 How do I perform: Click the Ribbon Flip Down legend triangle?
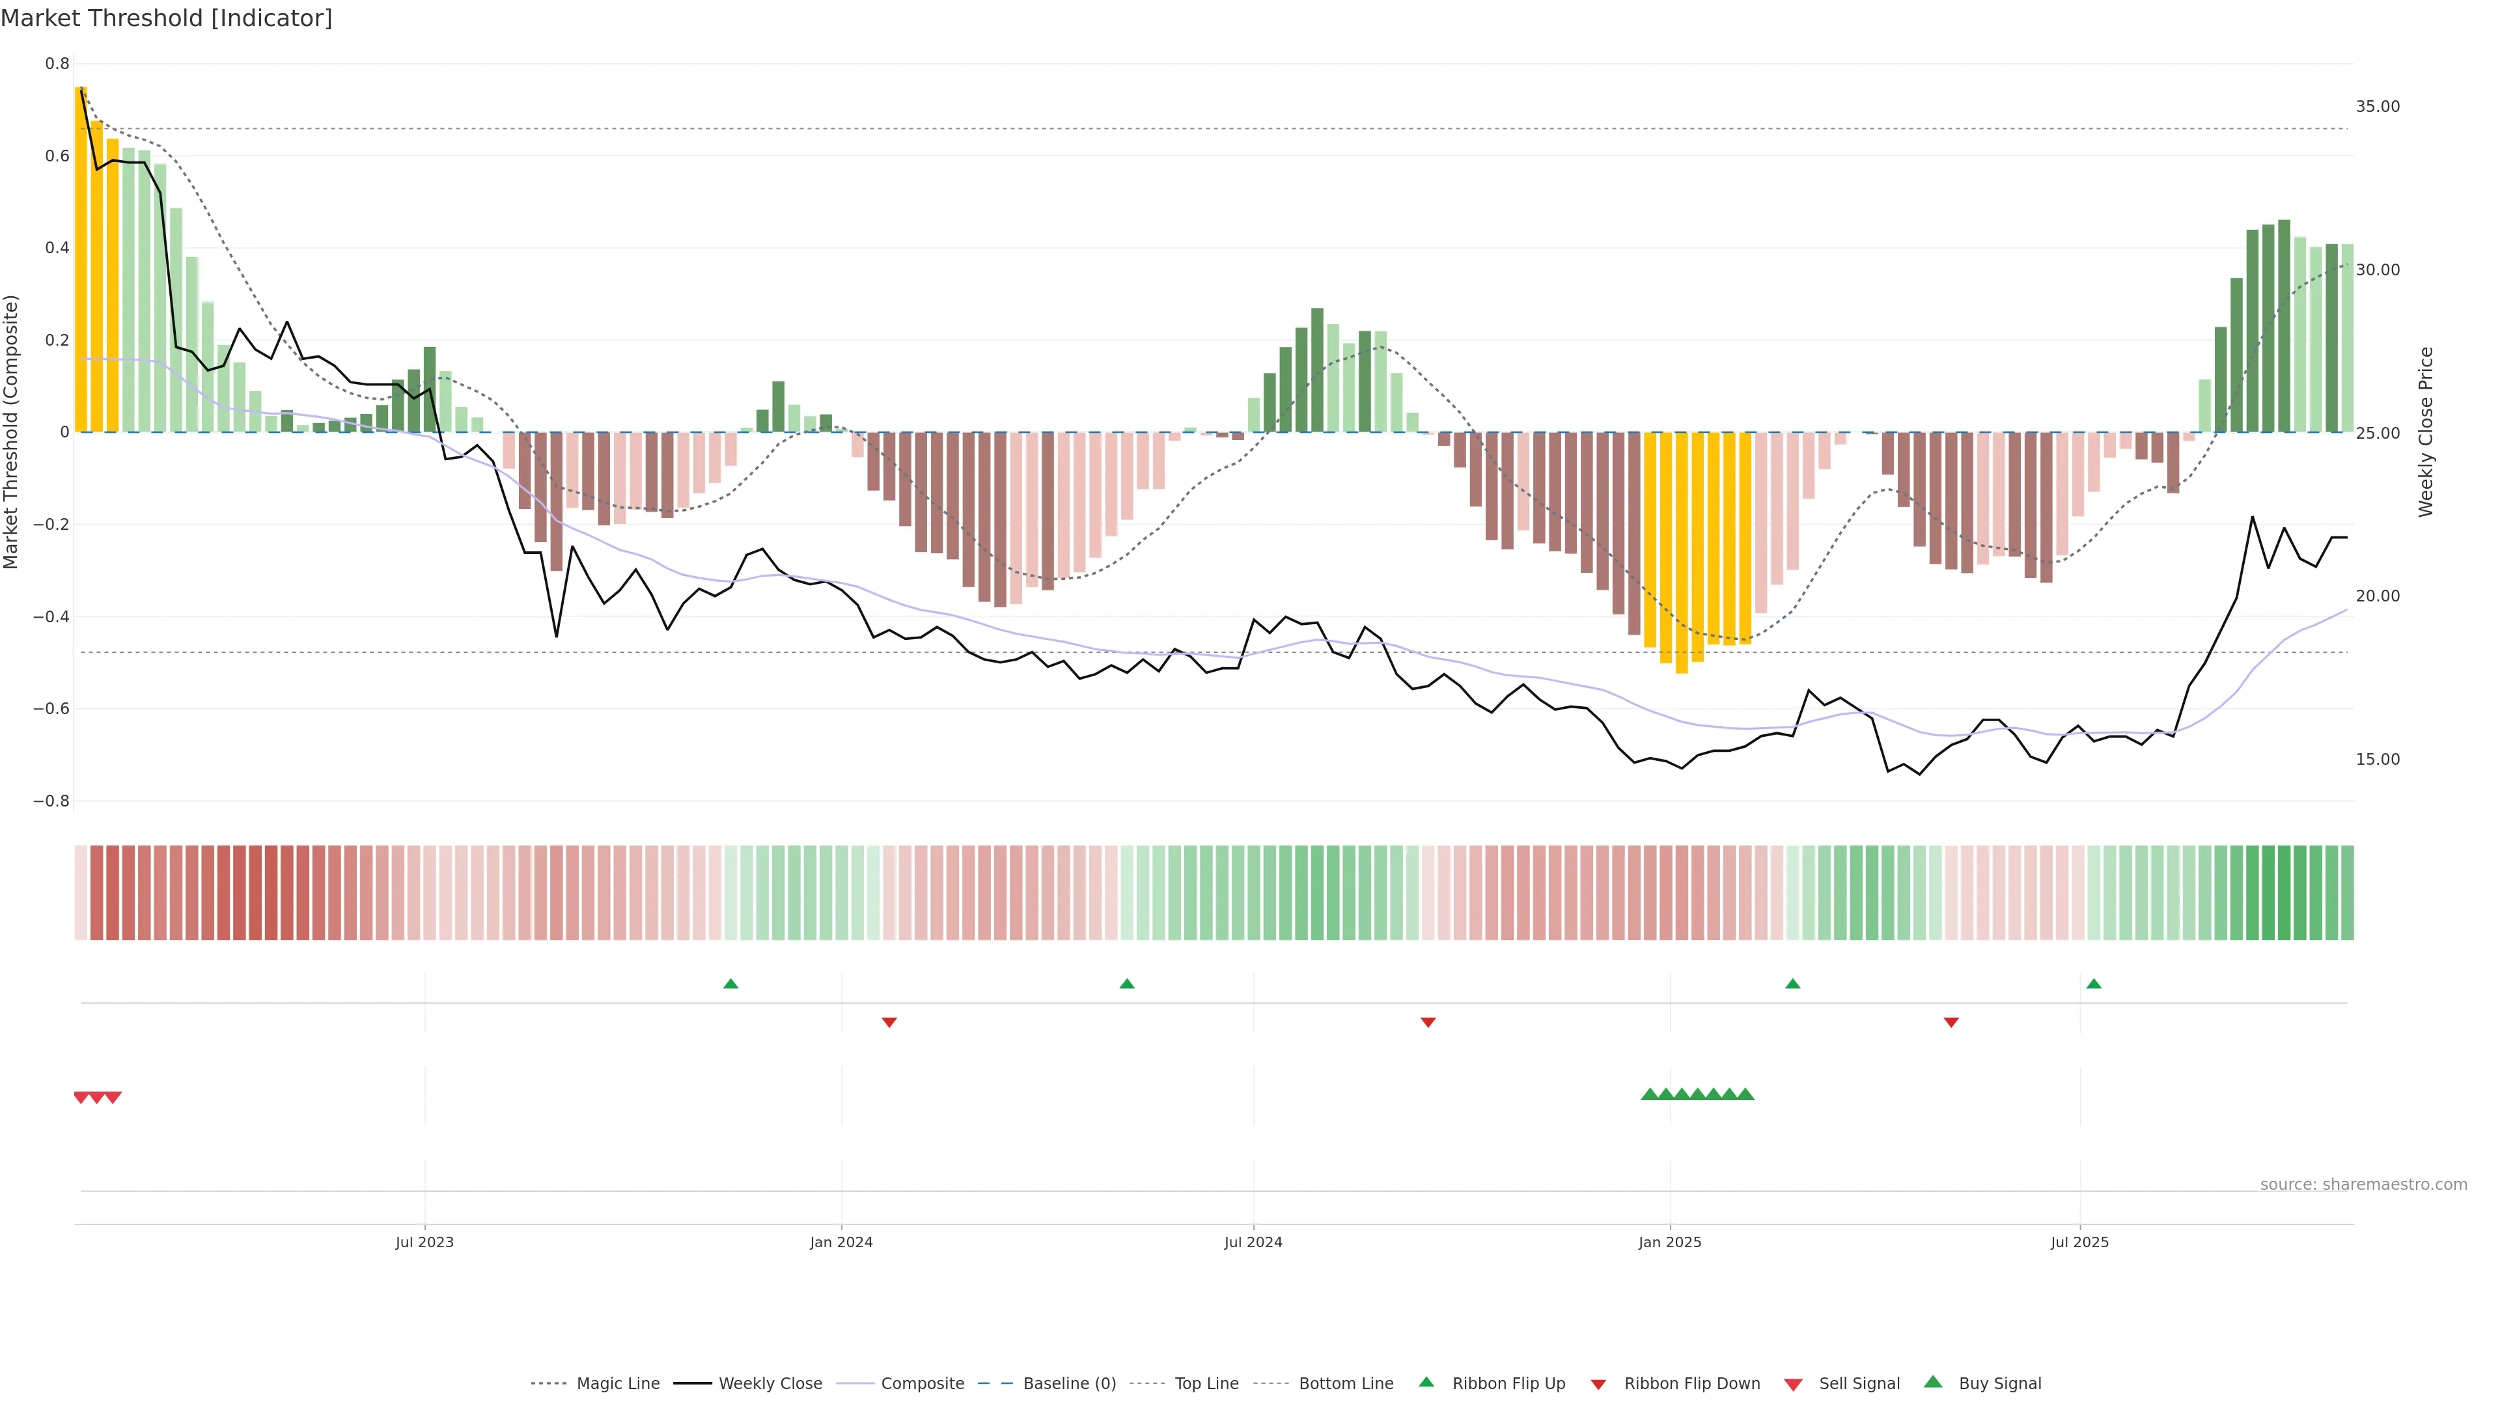[x=1598, y=1384]
